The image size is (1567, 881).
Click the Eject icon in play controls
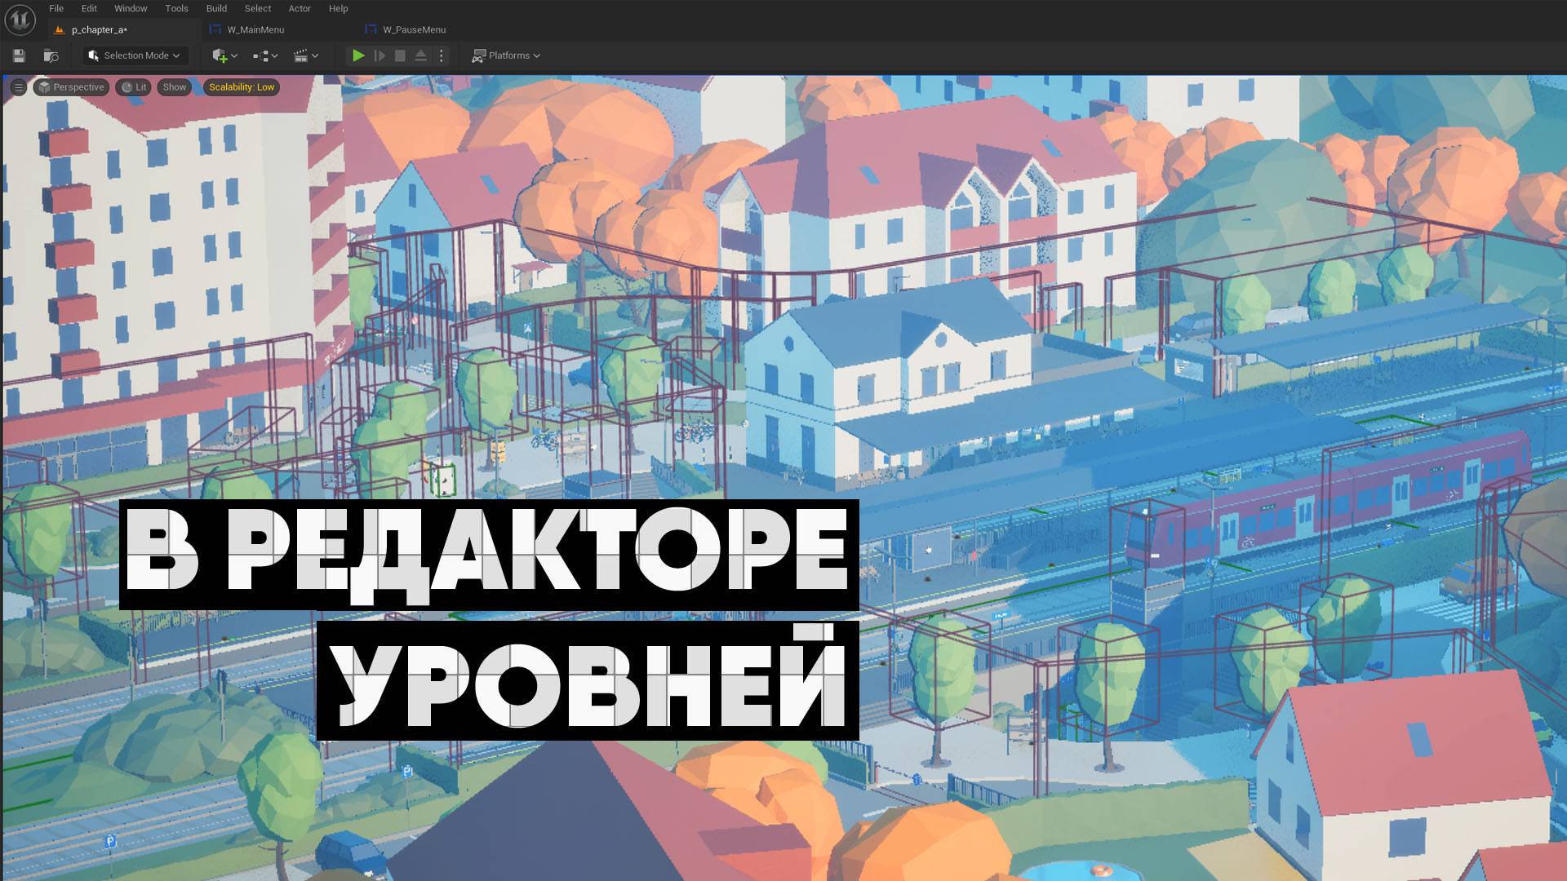click(420, 55)
